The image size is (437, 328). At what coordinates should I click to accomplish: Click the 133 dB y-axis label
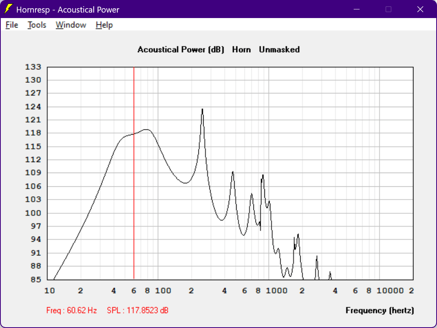click(33, 67)
